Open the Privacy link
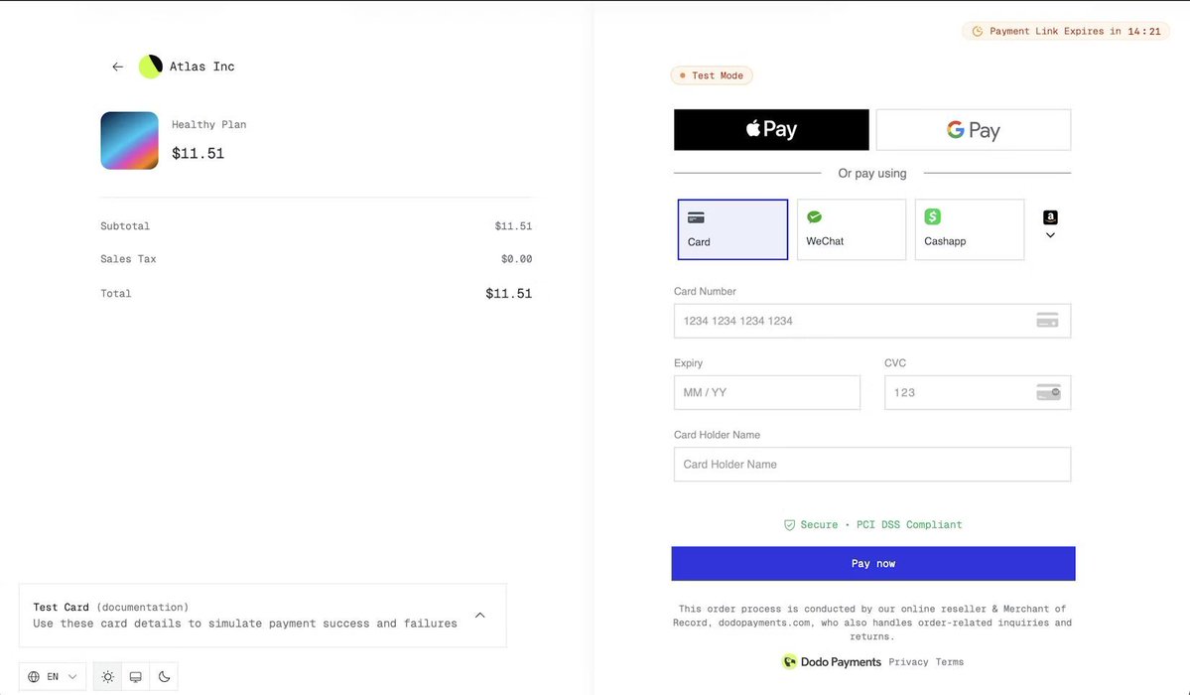The height and width of the screenshot is (695, 1190). pos(908,662)
